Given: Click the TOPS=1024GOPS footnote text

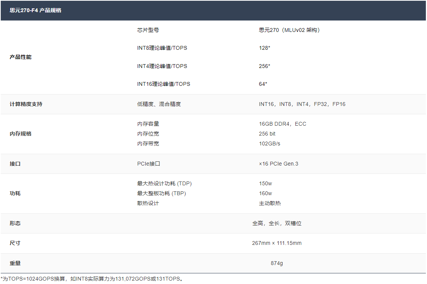Looking at the screenshot, I should click(93, 279).
